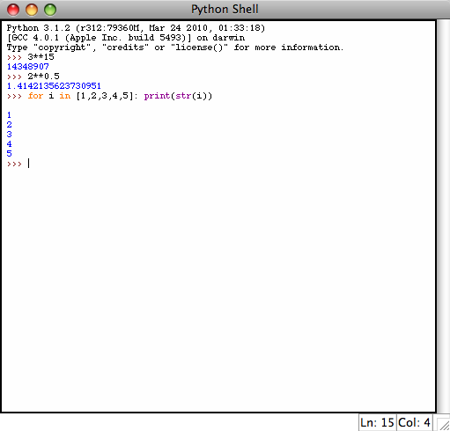Click the window resize grip corner
This screenshot has width=450, height=431.
pos(443,424)
